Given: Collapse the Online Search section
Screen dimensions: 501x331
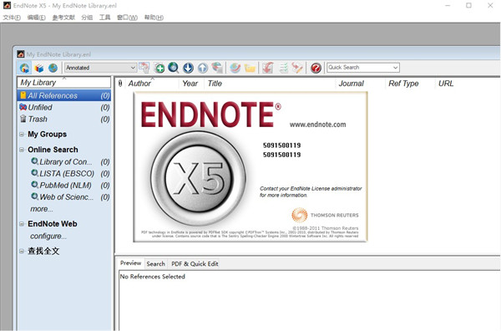Looking at the screenshot, I should 22,150.
